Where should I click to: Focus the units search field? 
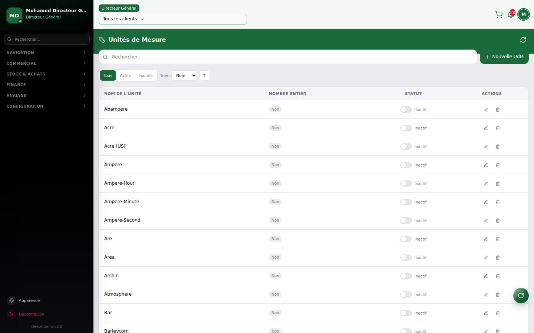click(288, 57)
